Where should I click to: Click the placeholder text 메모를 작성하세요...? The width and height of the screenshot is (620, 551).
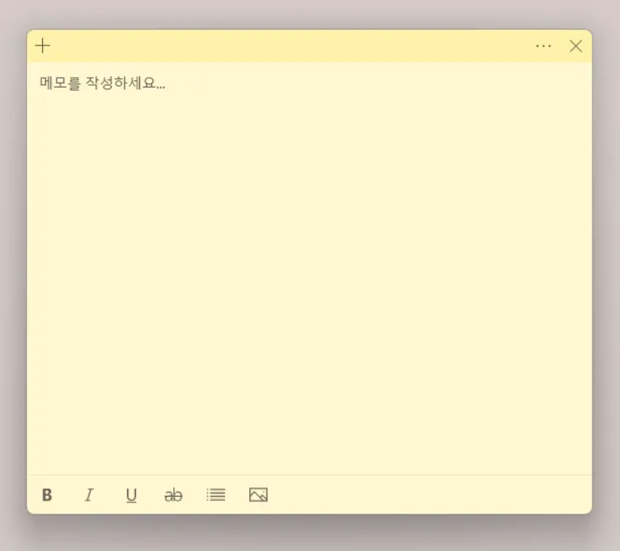(102, 83)
